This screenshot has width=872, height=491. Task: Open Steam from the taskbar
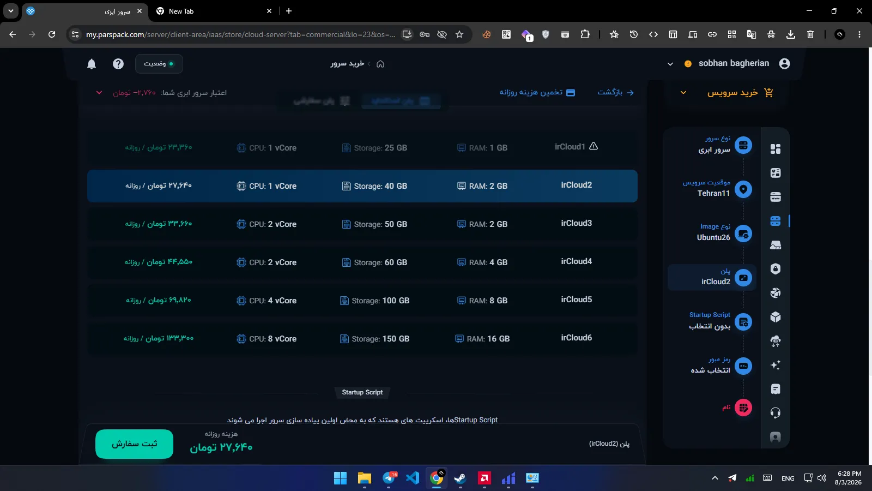click(x=461, y=478)
